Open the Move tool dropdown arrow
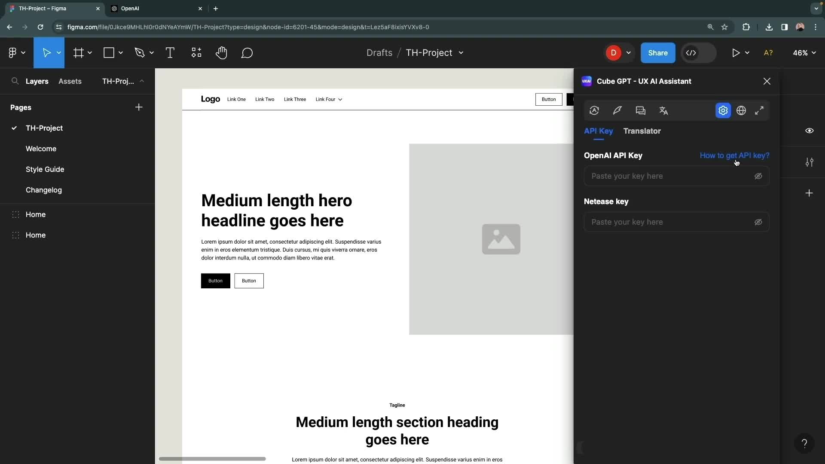Image resolution: width=825 pixels, height=464 pixels. [x=58, y=53]
